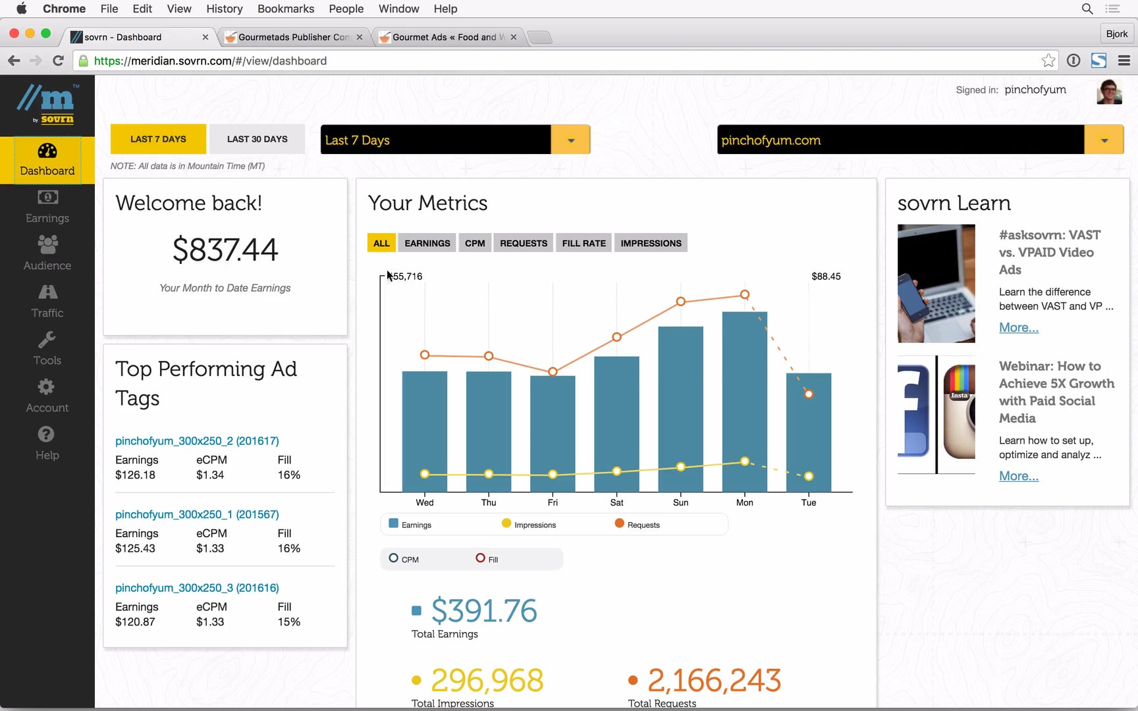The width and height of the screenshot is (1138, 711).
Task: Click More link under Webinar article
Action: [1018, 476]
